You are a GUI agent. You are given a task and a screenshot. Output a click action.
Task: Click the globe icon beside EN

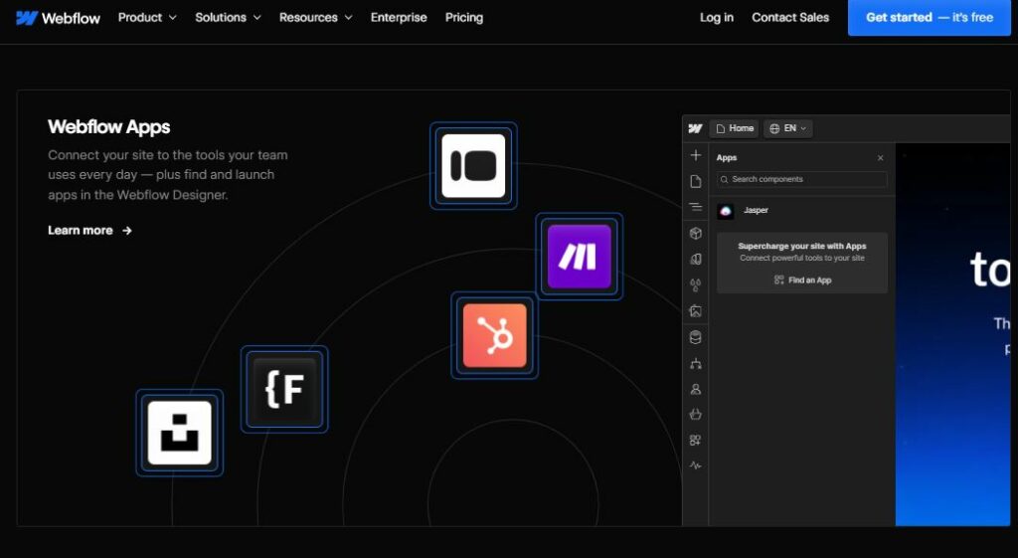point(773,128)
